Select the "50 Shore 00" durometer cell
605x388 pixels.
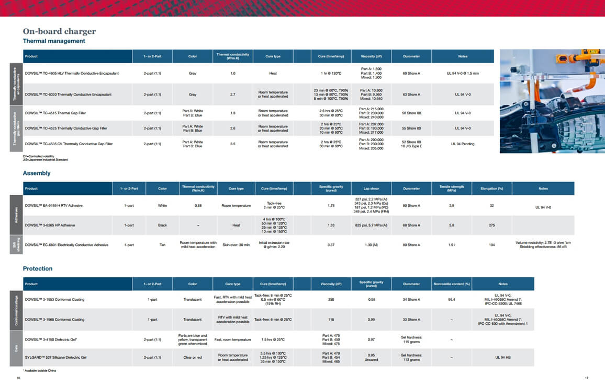(x=411, y=113)
